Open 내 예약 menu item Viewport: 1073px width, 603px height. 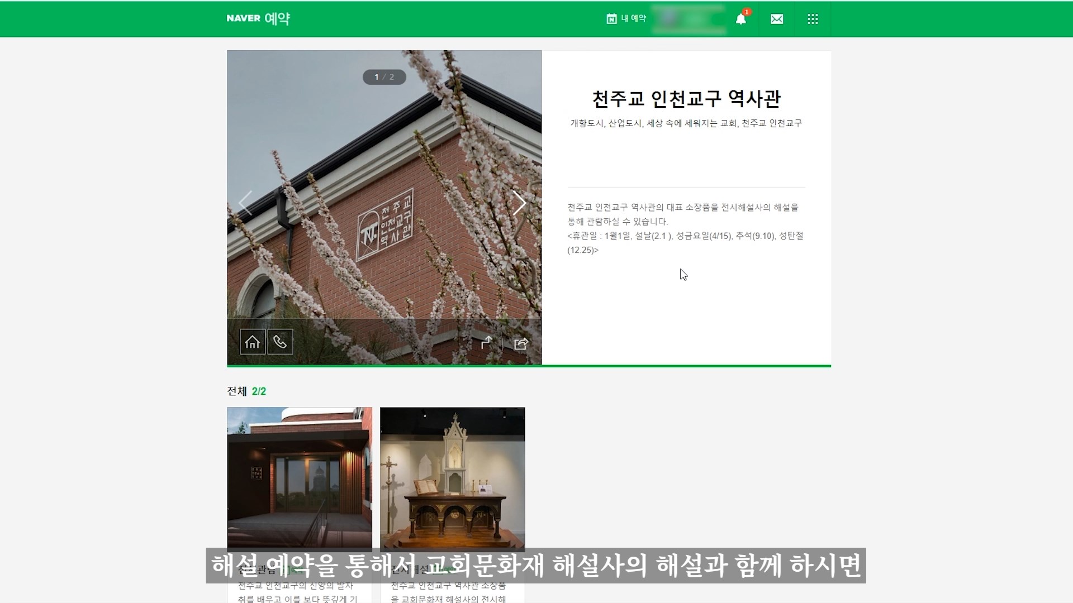coord(634,18)
